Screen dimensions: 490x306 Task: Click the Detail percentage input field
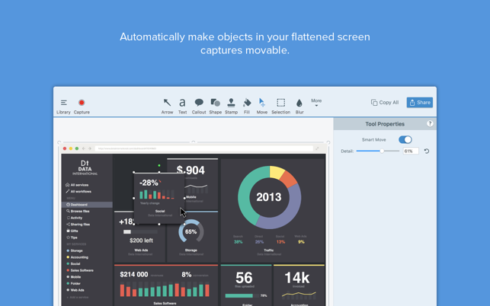pos(411,151)
